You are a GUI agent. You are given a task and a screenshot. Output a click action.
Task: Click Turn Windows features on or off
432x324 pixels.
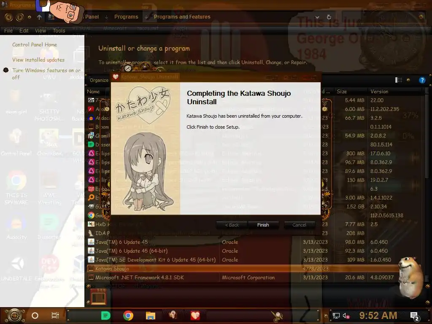click(x=46, y=74)
